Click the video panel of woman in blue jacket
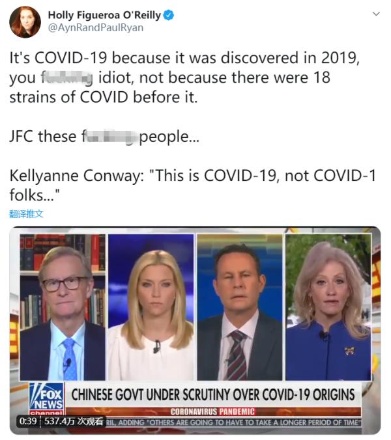This screenshot has height=440, width=391. 328,307
